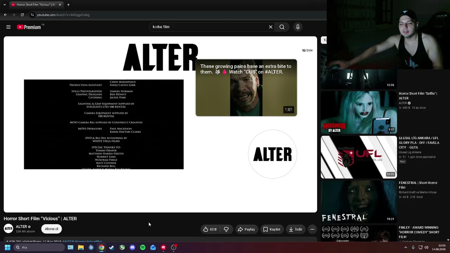Reload the current browser page
450x253 pixels.
[x=22, y=15]
